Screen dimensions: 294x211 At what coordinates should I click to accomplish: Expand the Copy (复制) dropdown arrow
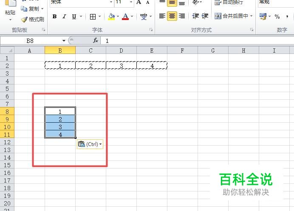point(42,8)
